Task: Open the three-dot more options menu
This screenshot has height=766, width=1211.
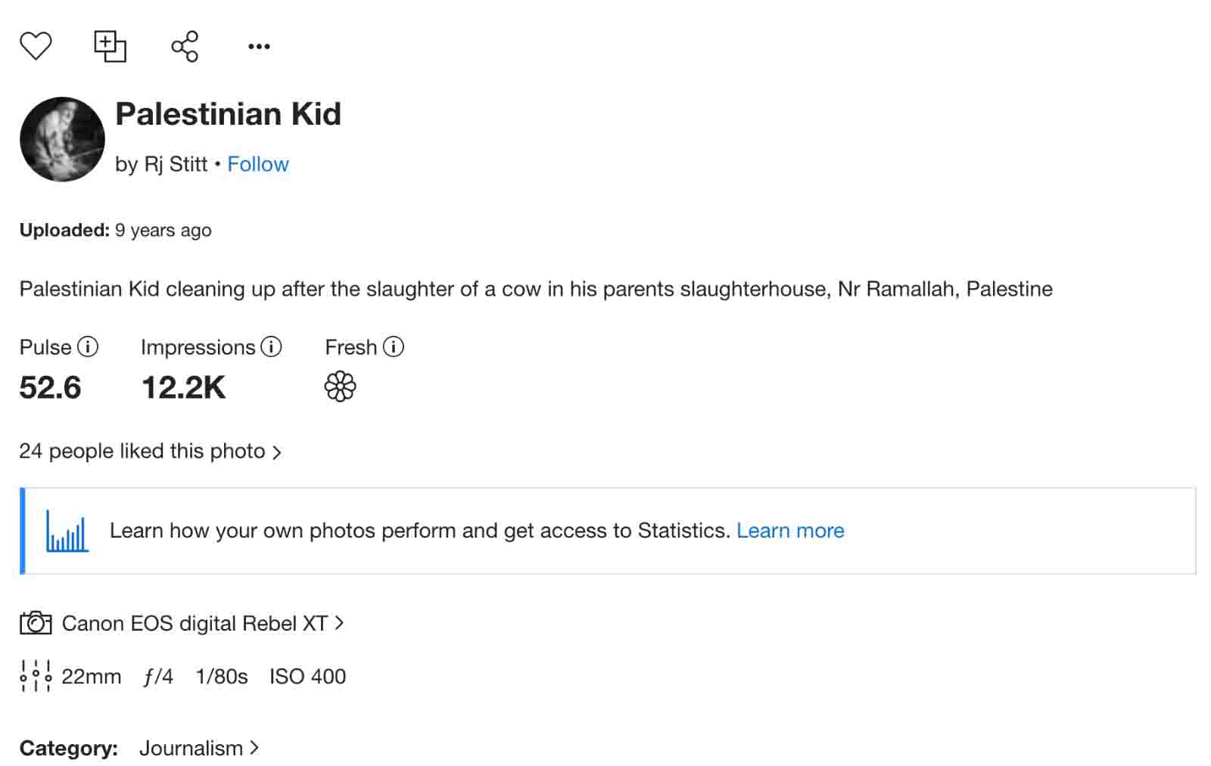Action: click(259, 47)
